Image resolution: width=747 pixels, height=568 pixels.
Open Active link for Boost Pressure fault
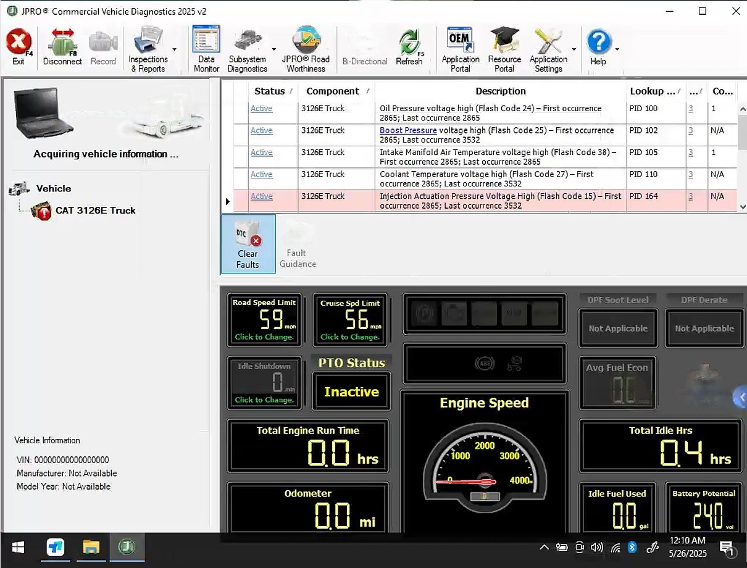pyautogui.click(x=261, y=130)
